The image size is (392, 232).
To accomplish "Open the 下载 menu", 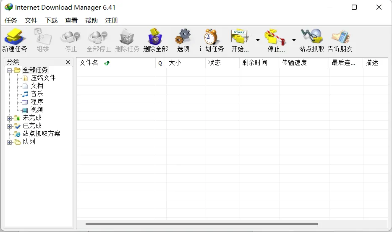I will [x=51, y=20].
